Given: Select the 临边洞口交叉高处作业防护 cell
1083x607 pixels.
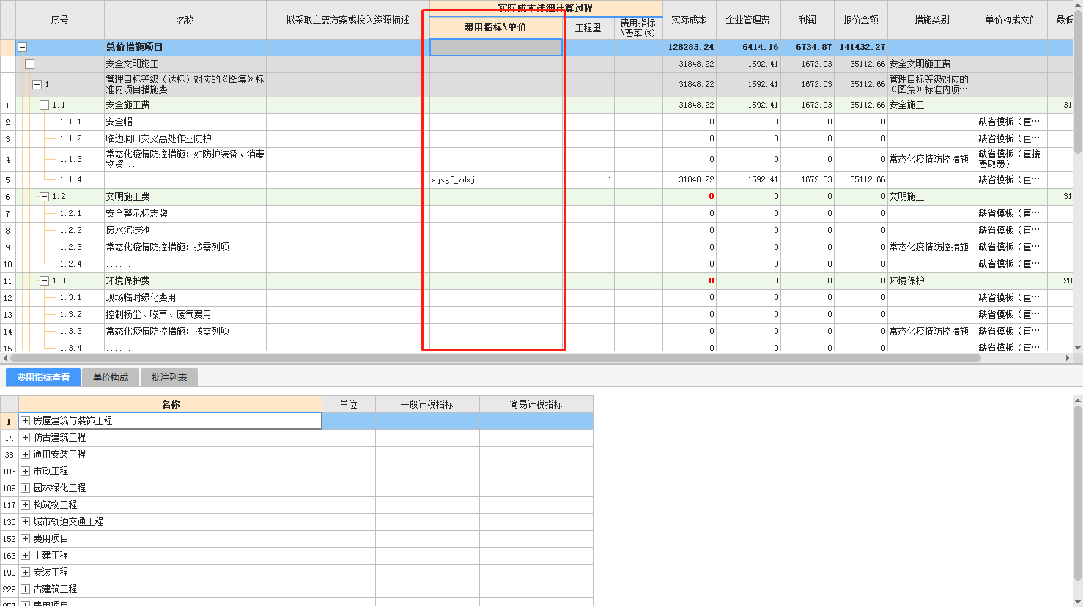Looking at the screenshot, I should pos(185,138).
